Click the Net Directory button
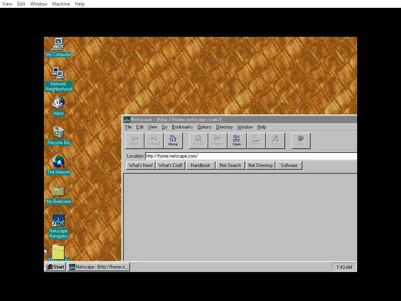 coord(260,165)
